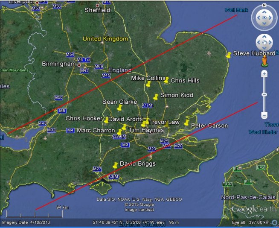Viewport: 279px width, 228px height.
Task: Click the zoom slider handle
Action: pos(264,94)
